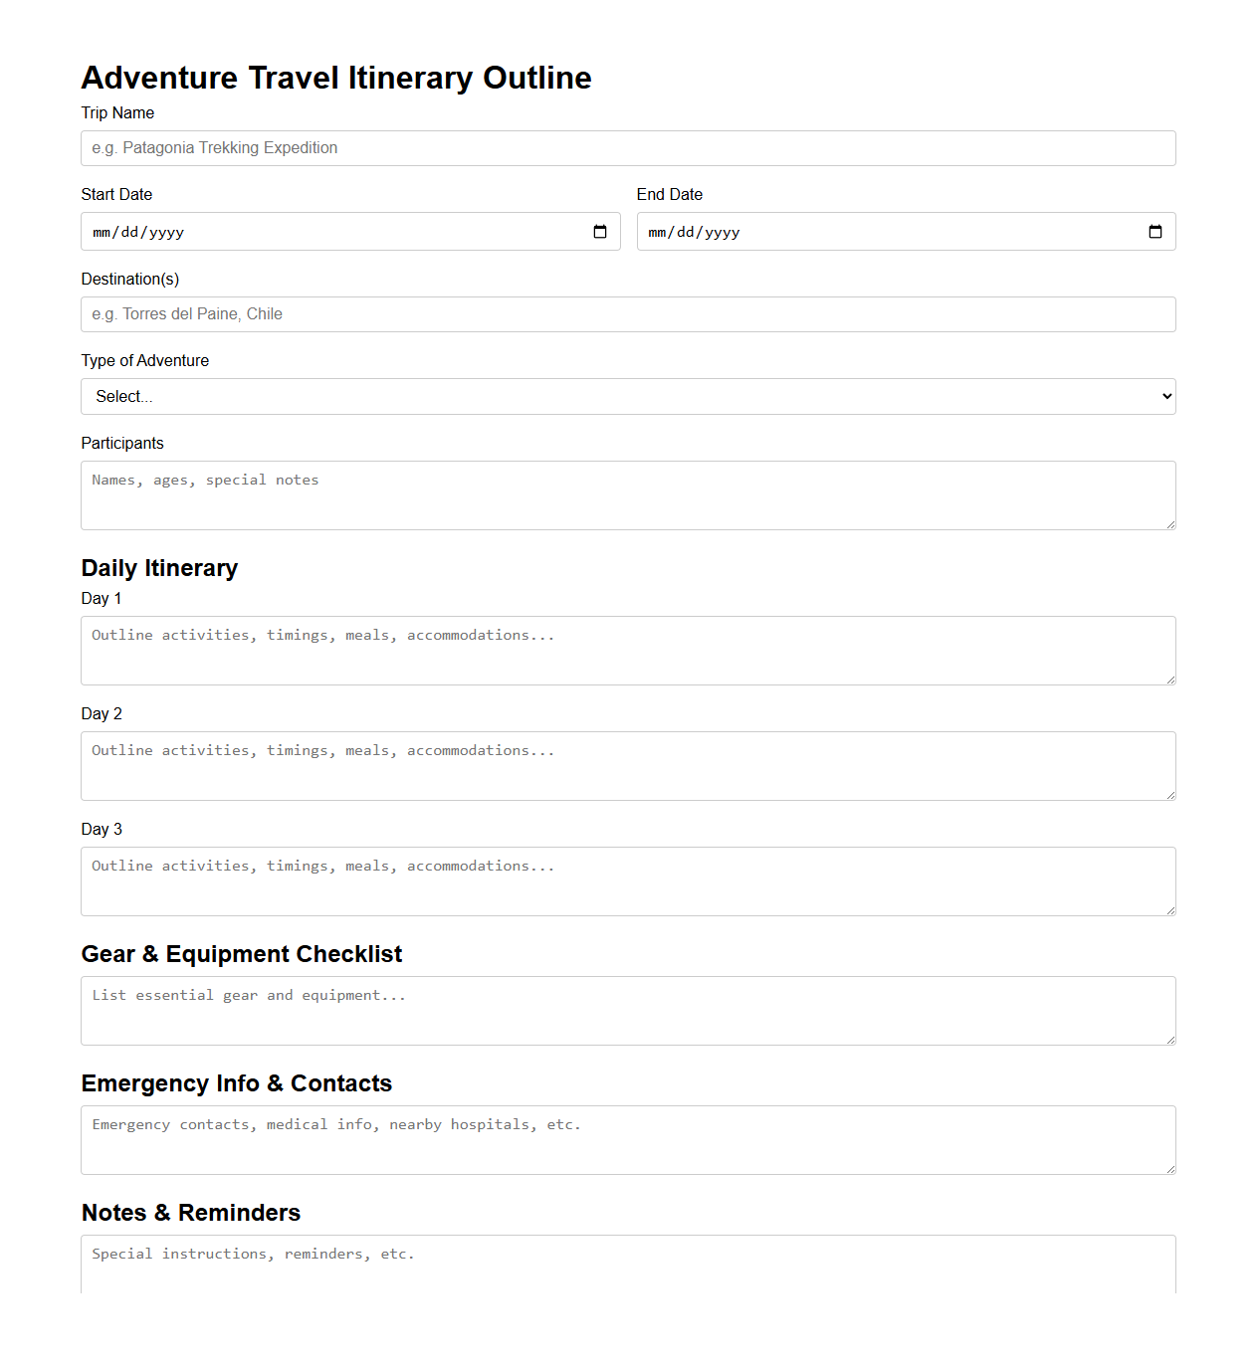The image size is (1257, 1364).
Task: Open the End Date calendar picker icon
Action: coord(1155,231)
